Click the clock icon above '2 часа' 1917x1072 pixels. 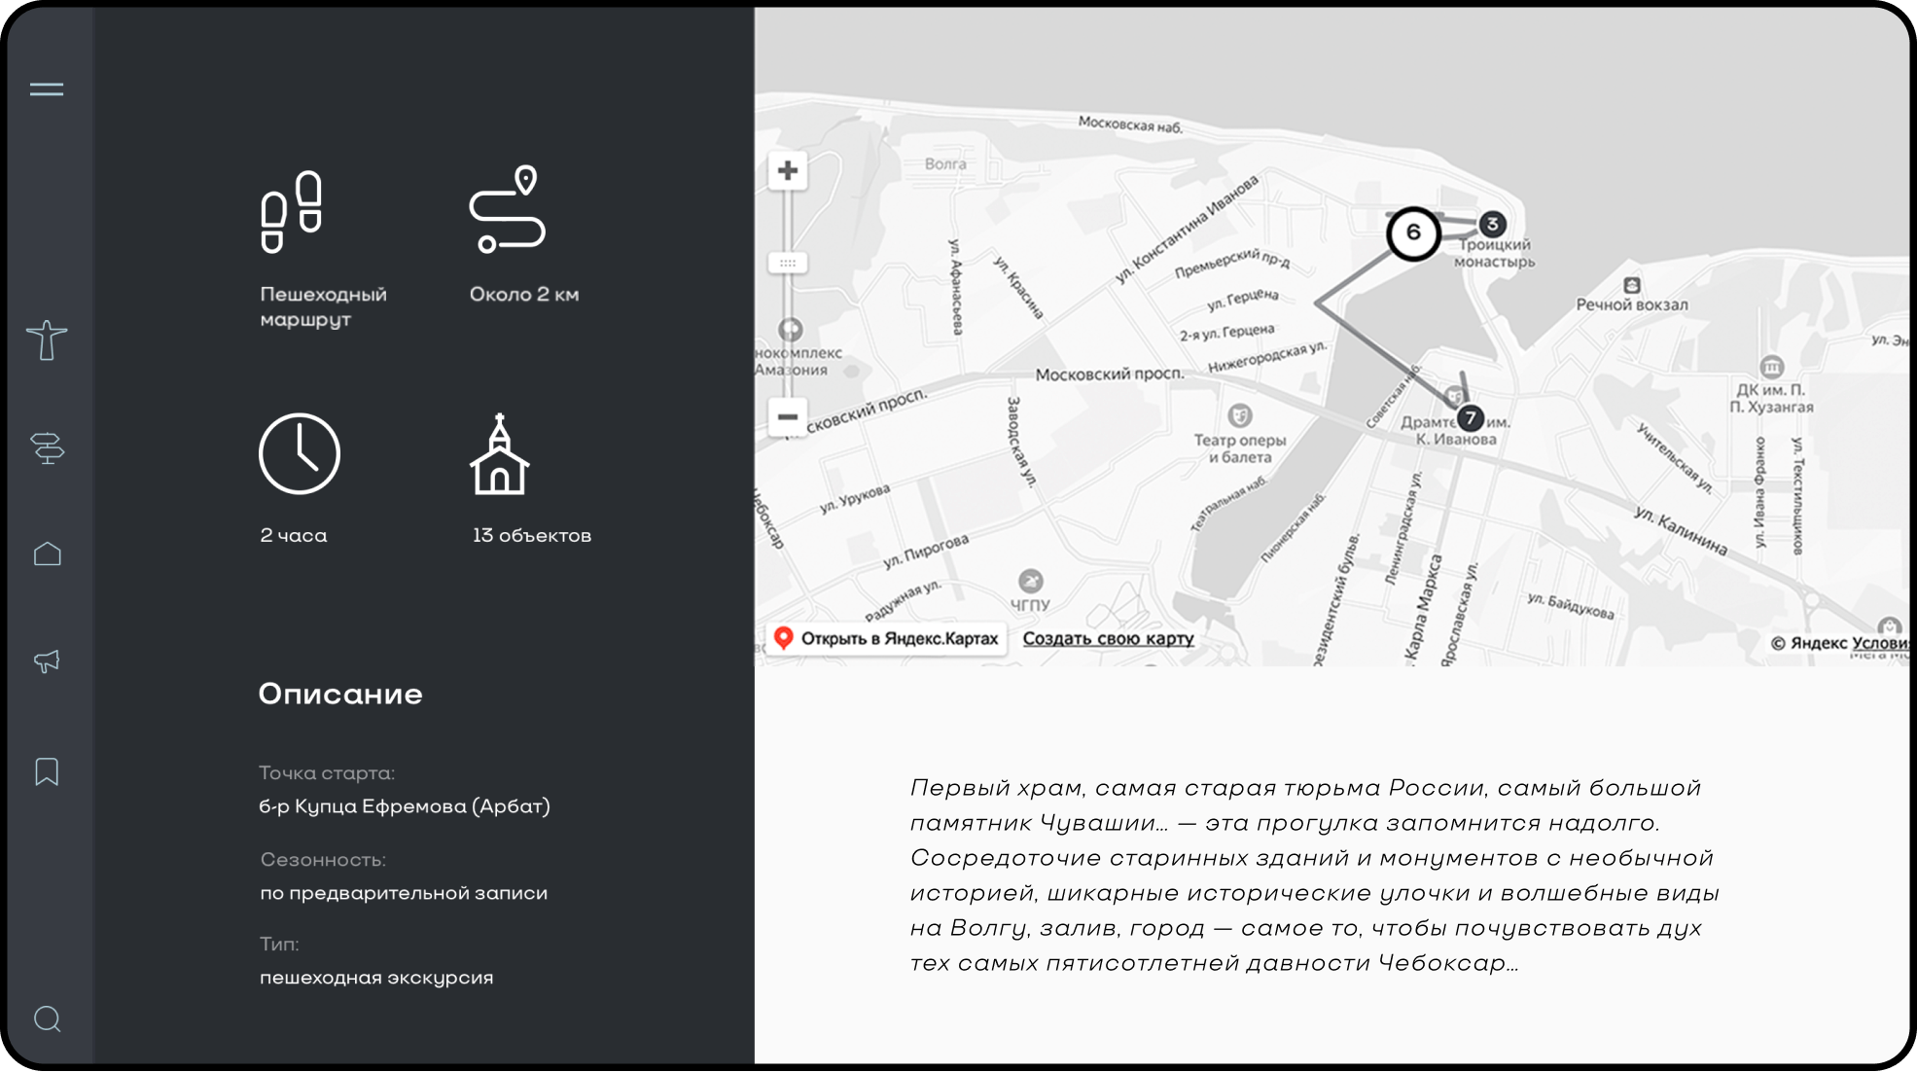click(299, 452)
